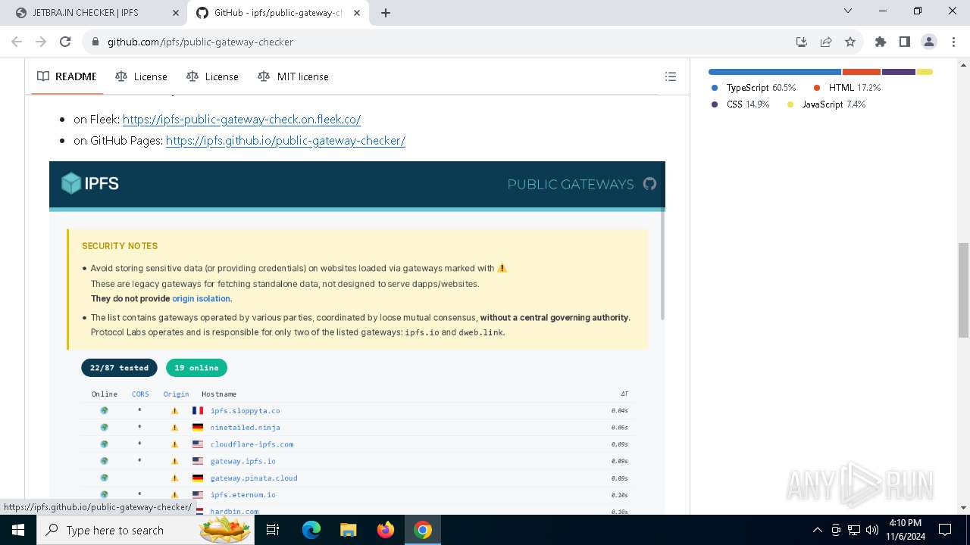Click the page vertical scrollbar thumb
The image size is (970, 545).
[x=963, y=290]
